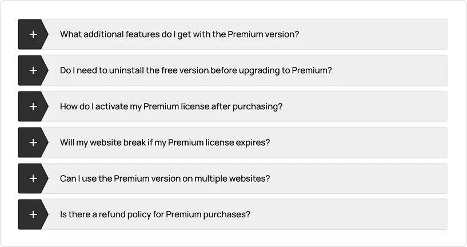The height and width of the screenshot is (247, 467).
Task: Click the plus icon beside the multiple websites question
Action: click(33, 178)
